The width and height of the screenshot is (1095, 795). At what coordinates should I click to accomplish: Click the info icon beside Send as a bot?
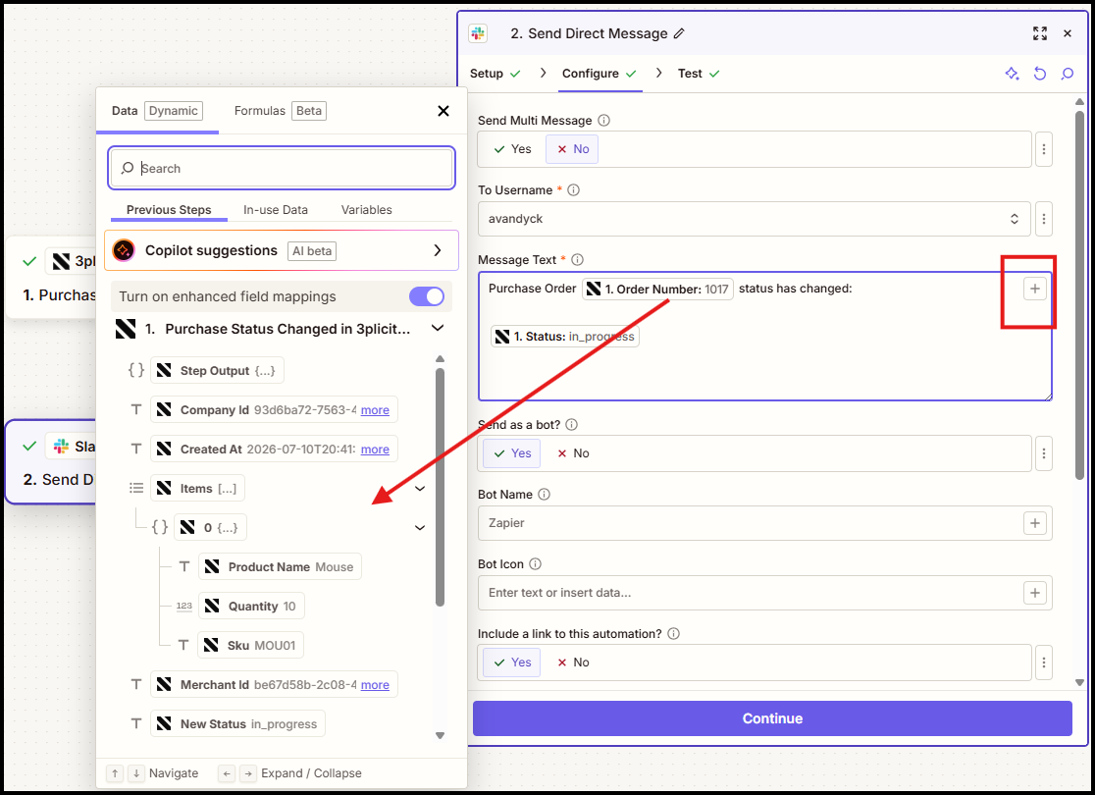pyautogui.click(x=571, y=425)
